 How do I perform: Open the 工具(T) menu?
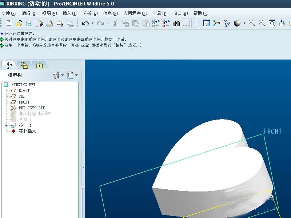160,13
